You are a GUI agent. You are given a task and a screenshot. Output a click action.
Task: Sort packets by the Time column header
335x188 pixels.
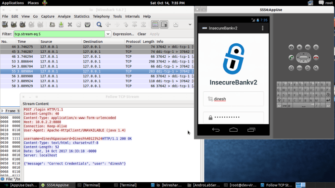28,42
